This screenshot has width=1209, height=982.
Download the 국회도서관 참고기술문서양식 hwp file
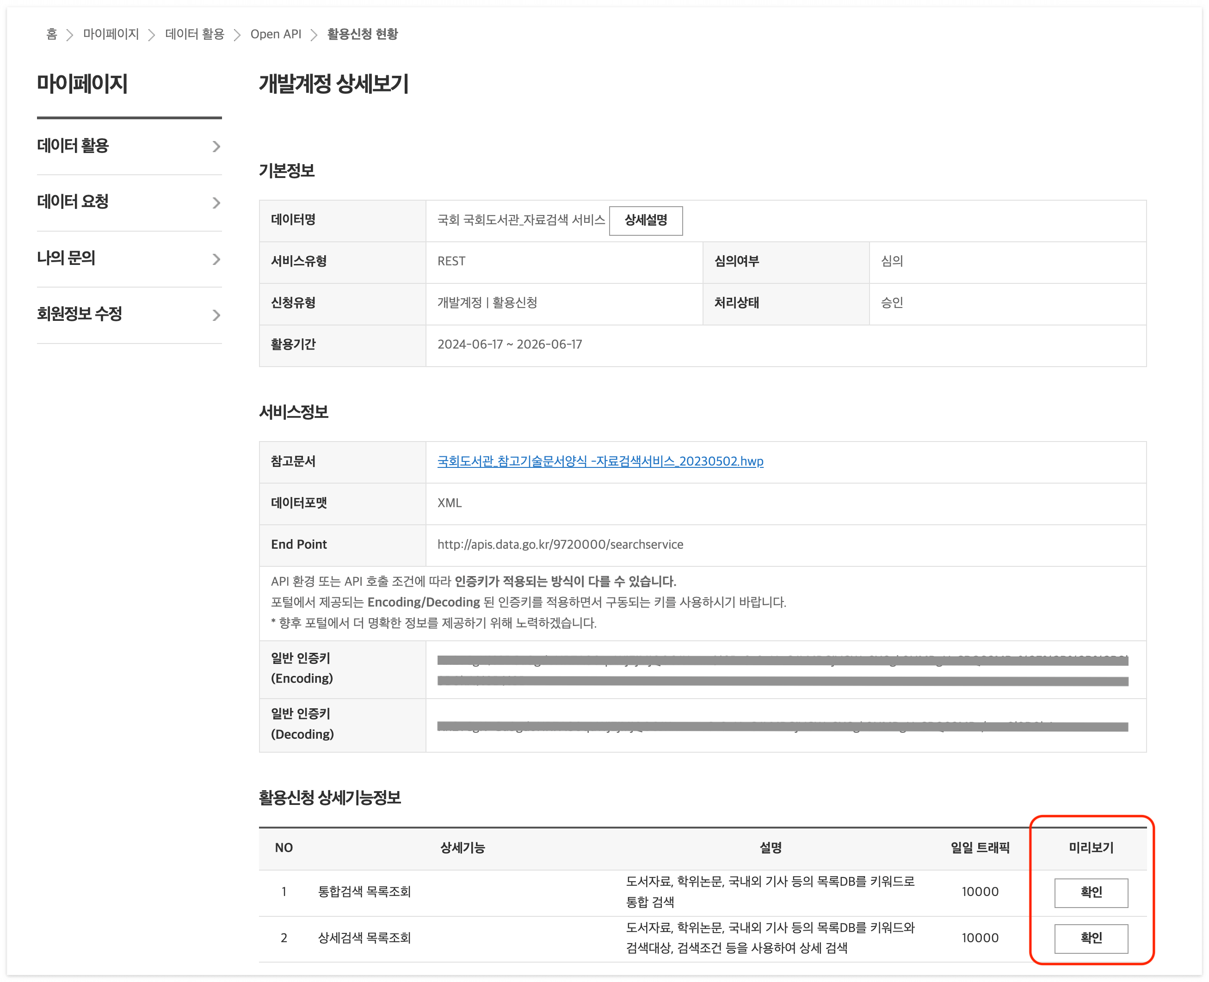pos(600,461)
